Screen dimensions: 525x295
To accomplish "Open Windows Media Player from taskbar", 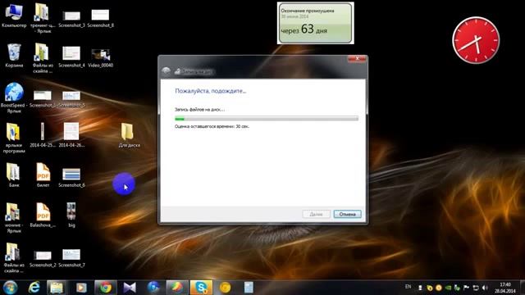I will coord(81,288).
